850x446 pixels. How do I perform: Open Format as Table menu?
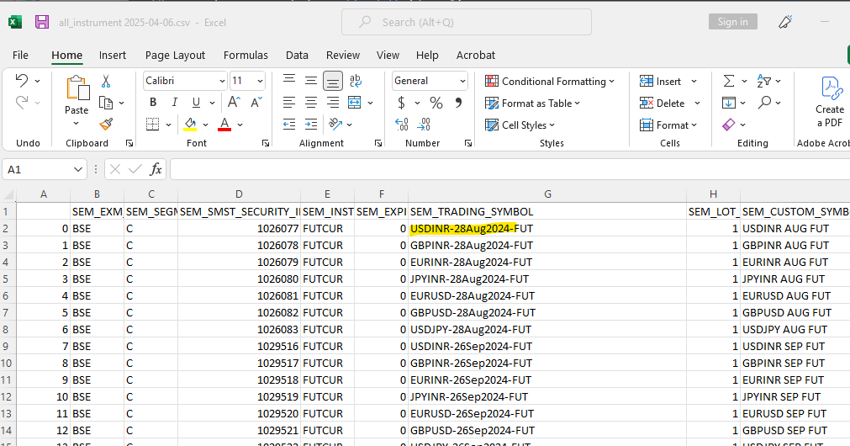pos(533,104)
